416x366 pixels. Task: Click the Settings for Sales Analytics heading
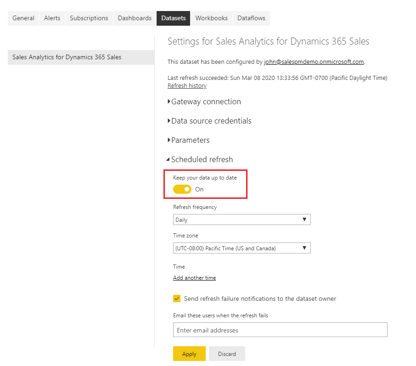pyautogui.click(x=268, y=41)
